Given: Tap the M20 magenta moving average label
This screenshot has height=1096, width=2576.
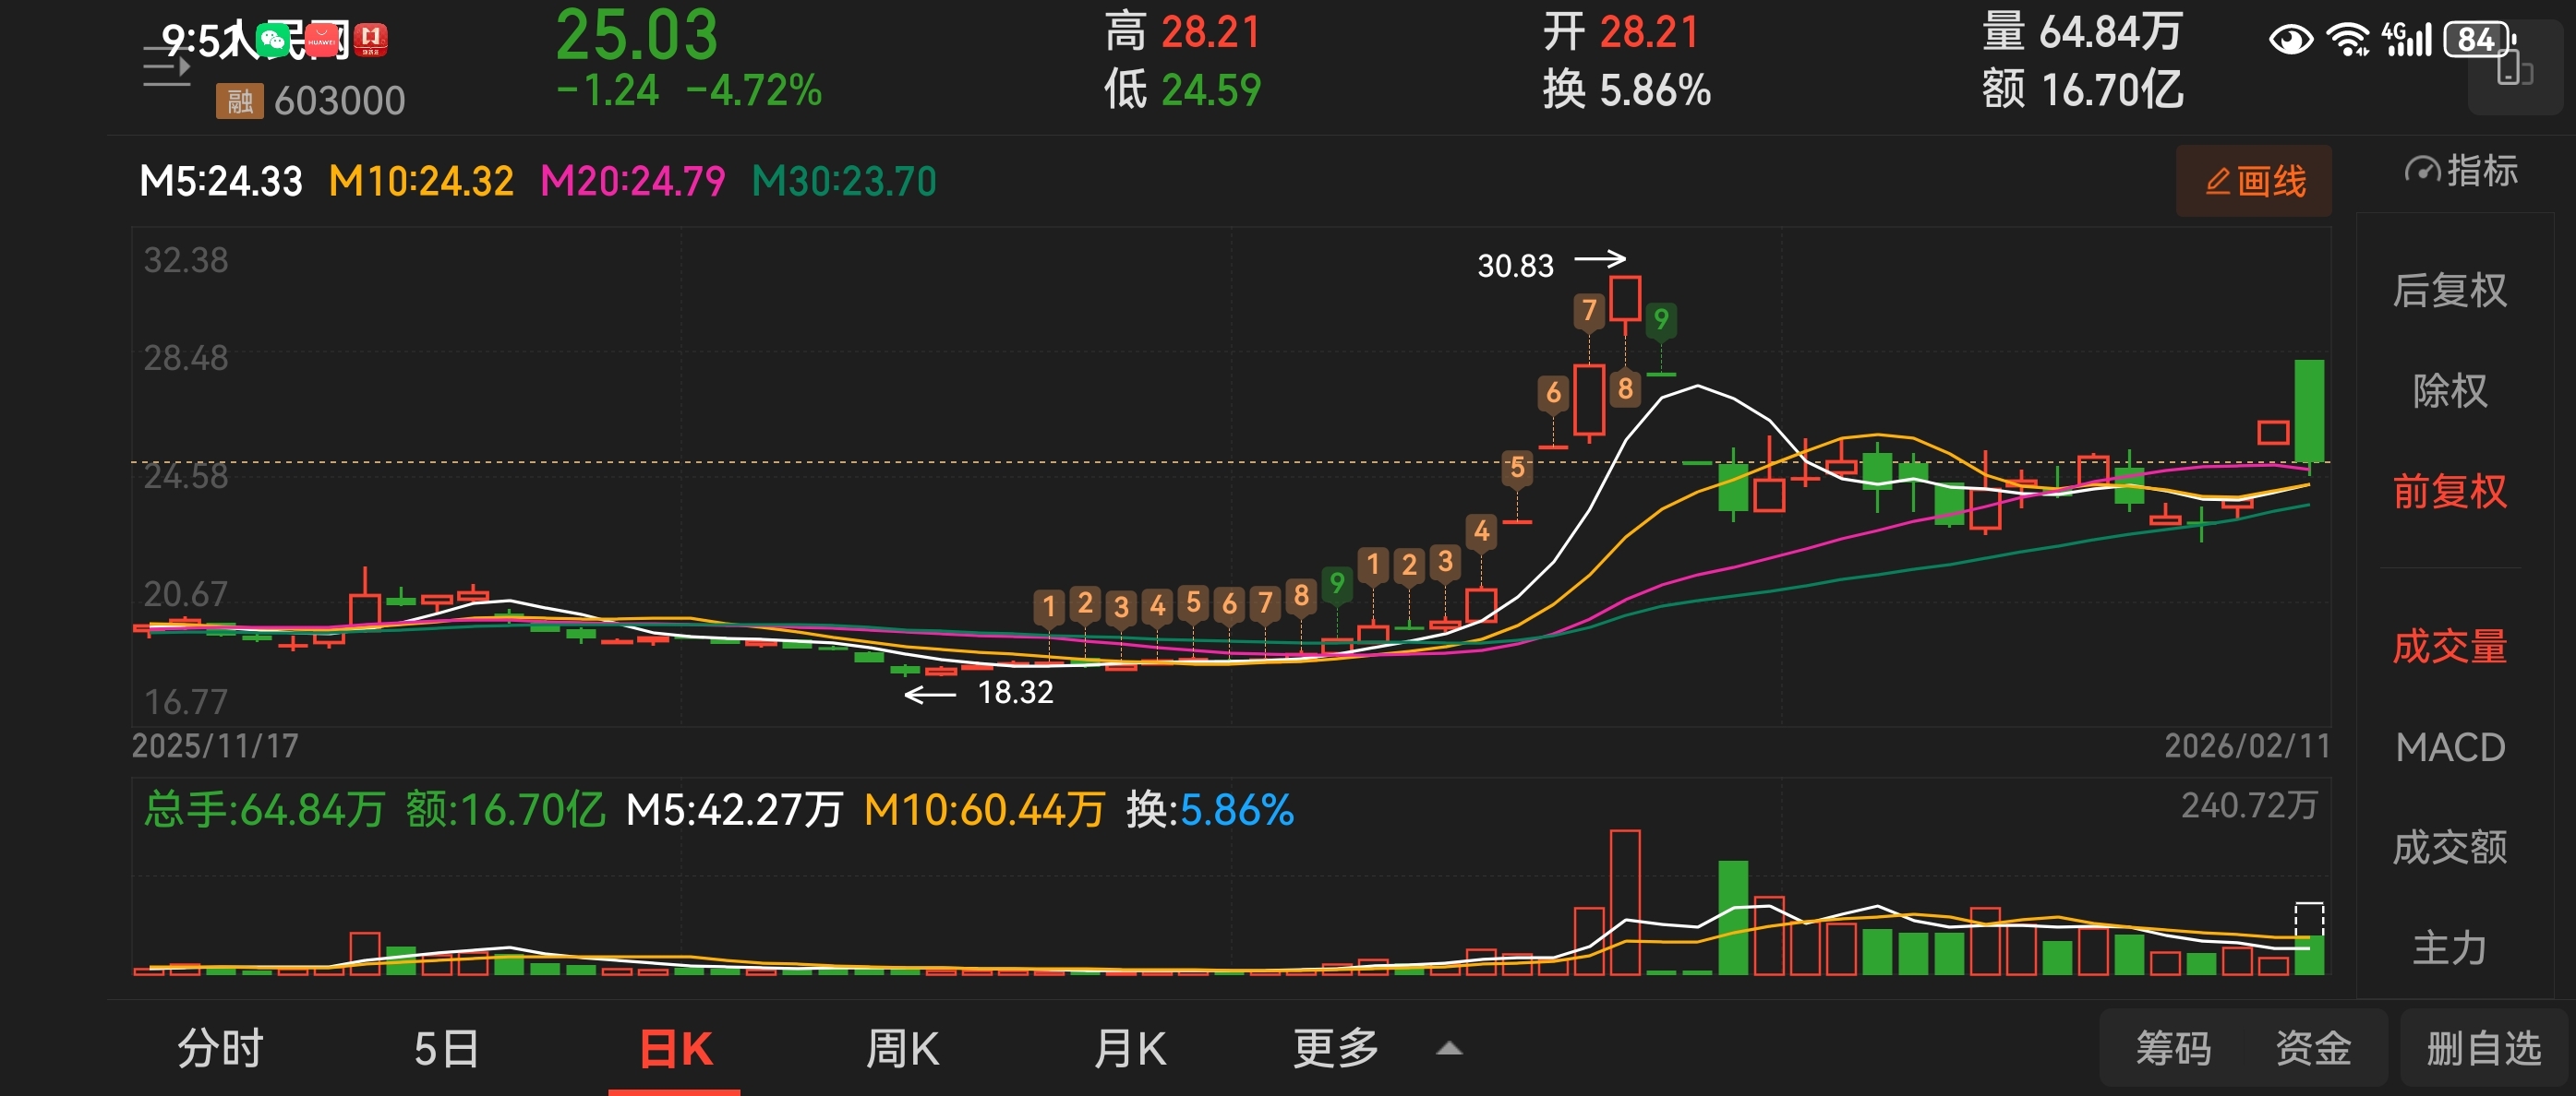Looking at the screenshot, I should pos(632,182).
